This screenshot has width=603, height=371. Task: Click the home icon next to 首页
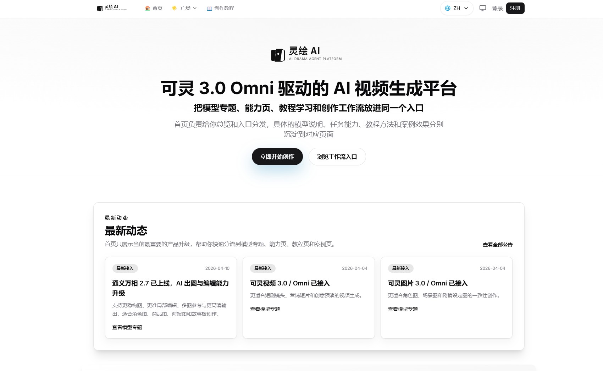147,8
